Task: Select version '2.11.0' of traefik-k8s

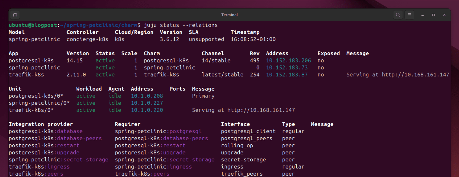Action: pyautogui.click(x=76, y=75)
